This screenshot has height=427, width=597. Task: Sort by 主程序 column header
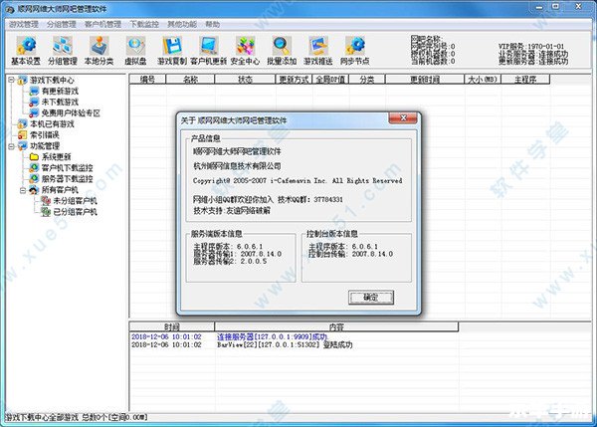click(x=525, y=80)
